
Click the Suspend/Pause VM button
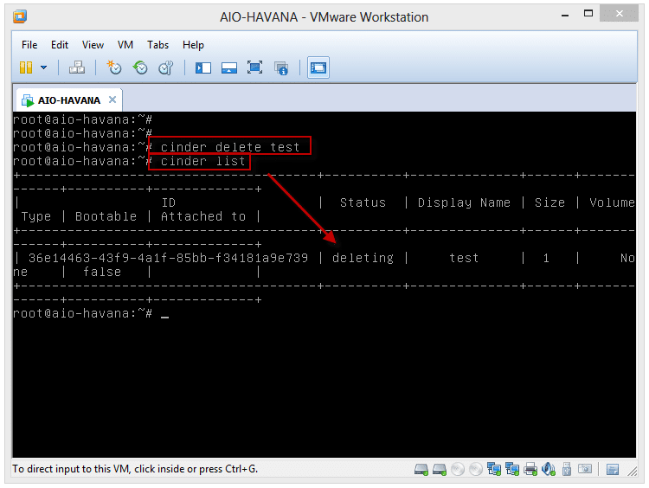tap(26, 67)
